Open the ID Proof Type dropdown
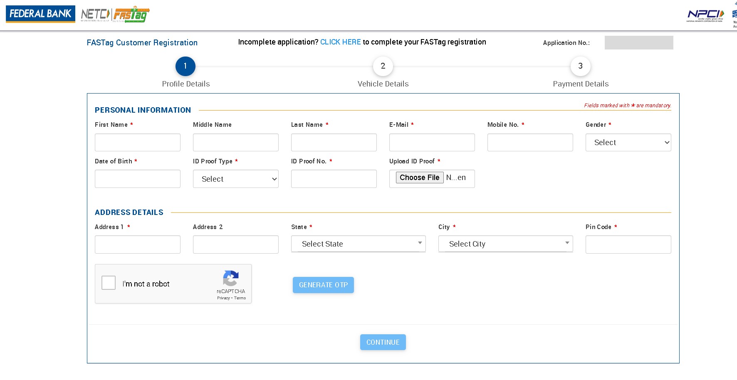Viewport: 737px width, 380px height. [235, 179]
